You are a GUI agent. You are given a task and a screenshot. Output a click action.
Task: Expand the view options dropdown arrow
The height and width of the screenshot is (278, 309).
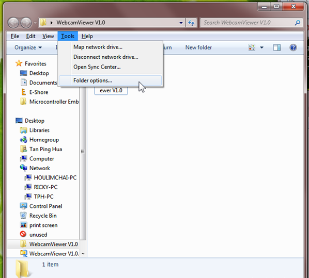261,47
